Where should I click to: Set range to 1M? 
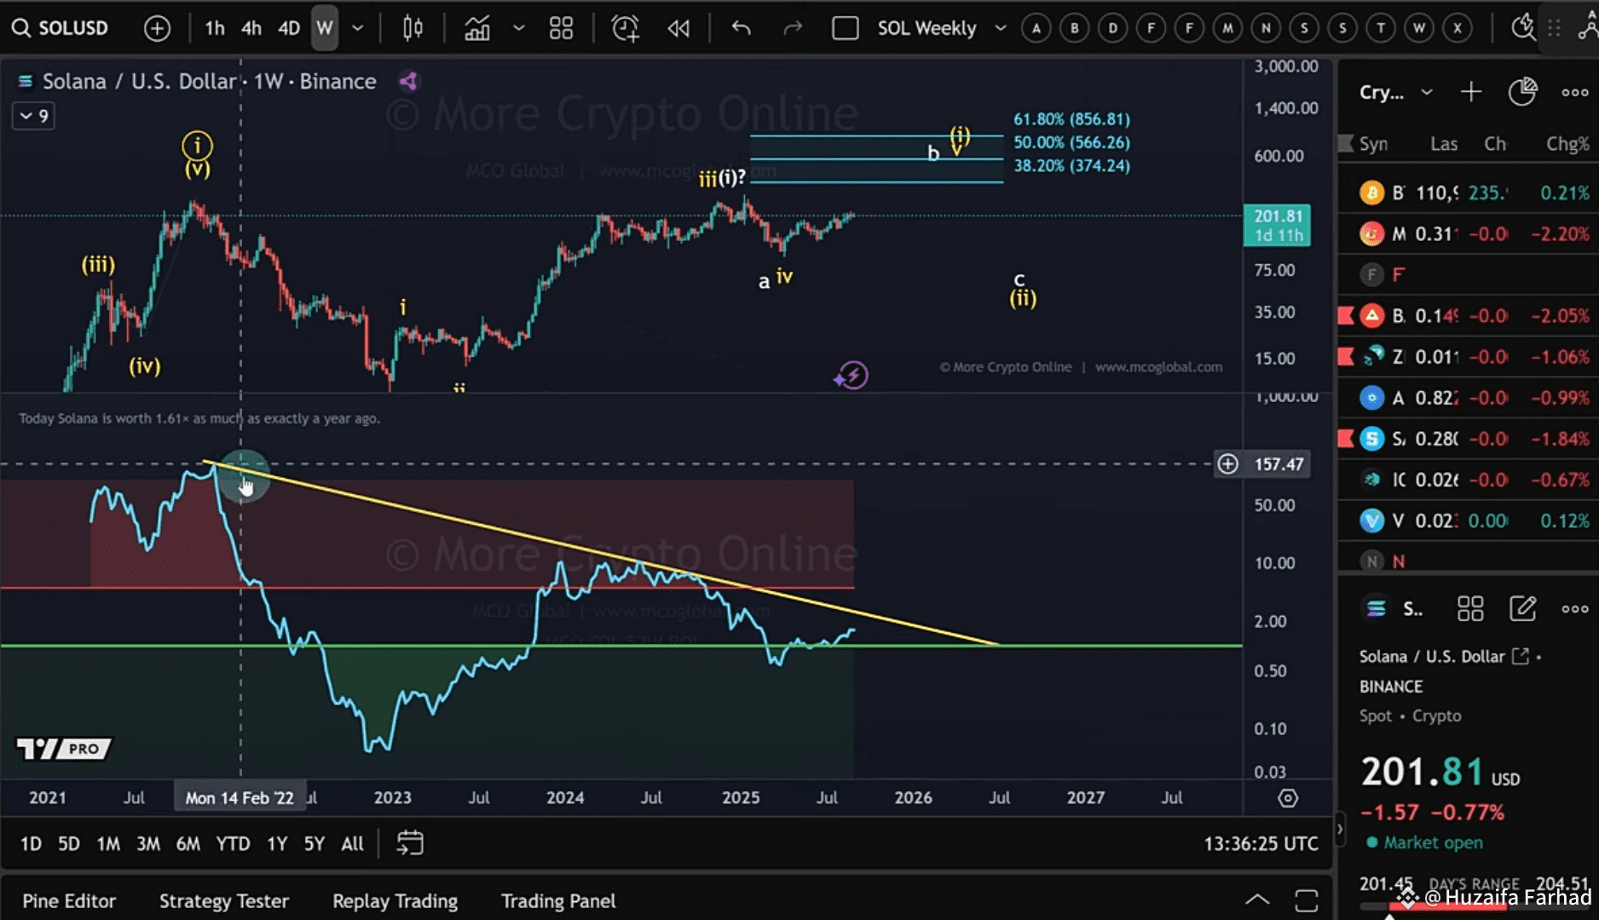pos(108,843)
